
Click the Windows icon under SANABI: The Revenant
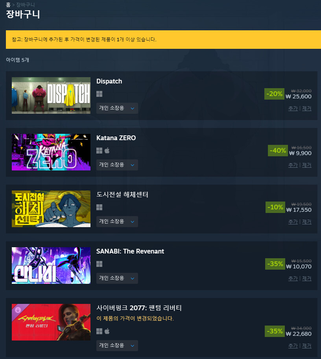(99, 264)
